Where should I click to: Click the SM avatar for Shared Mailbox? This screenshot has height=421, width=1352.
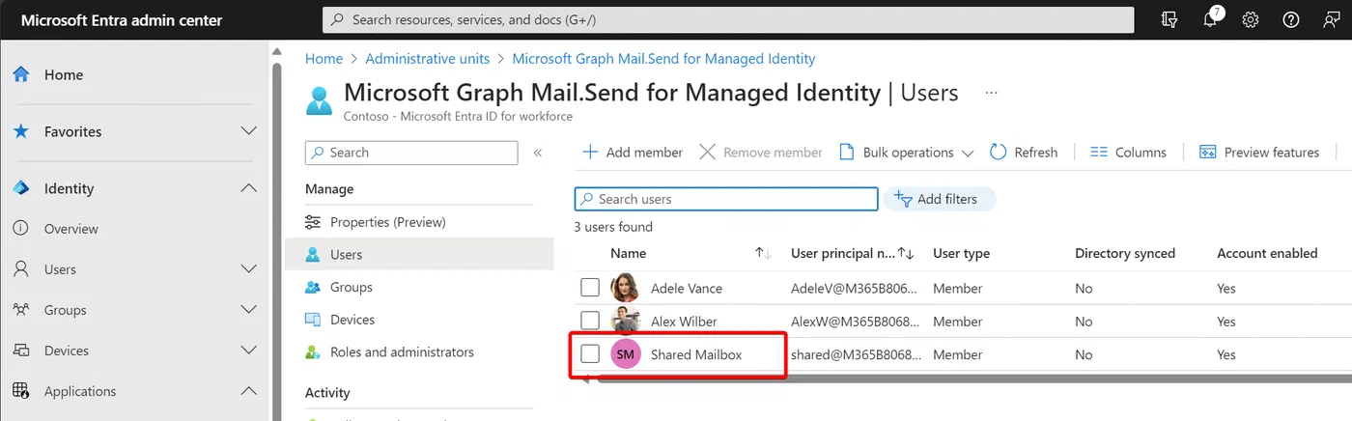(x=625, y=354)
